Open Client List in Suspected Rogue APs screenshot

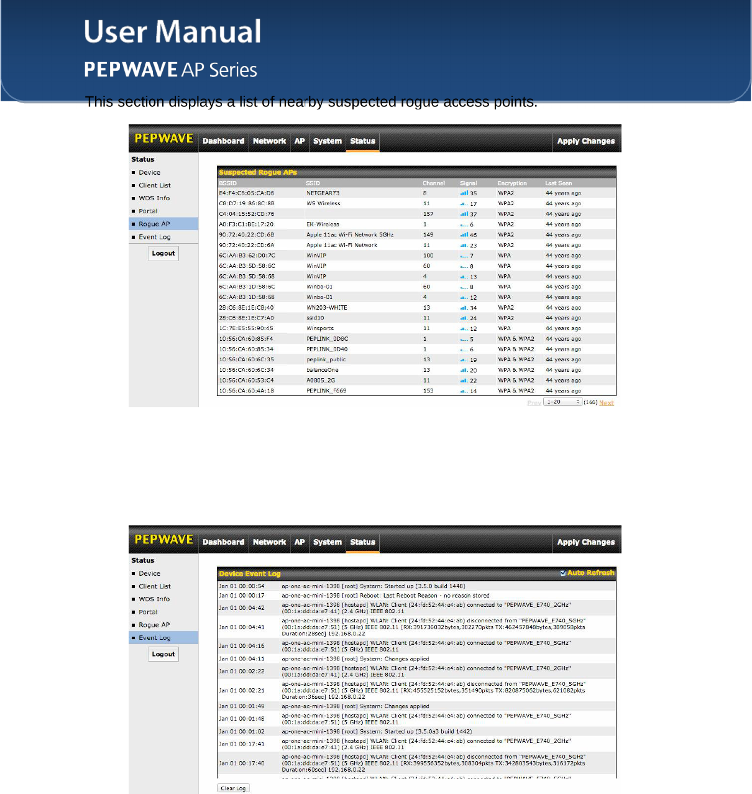tap(154, 185)
